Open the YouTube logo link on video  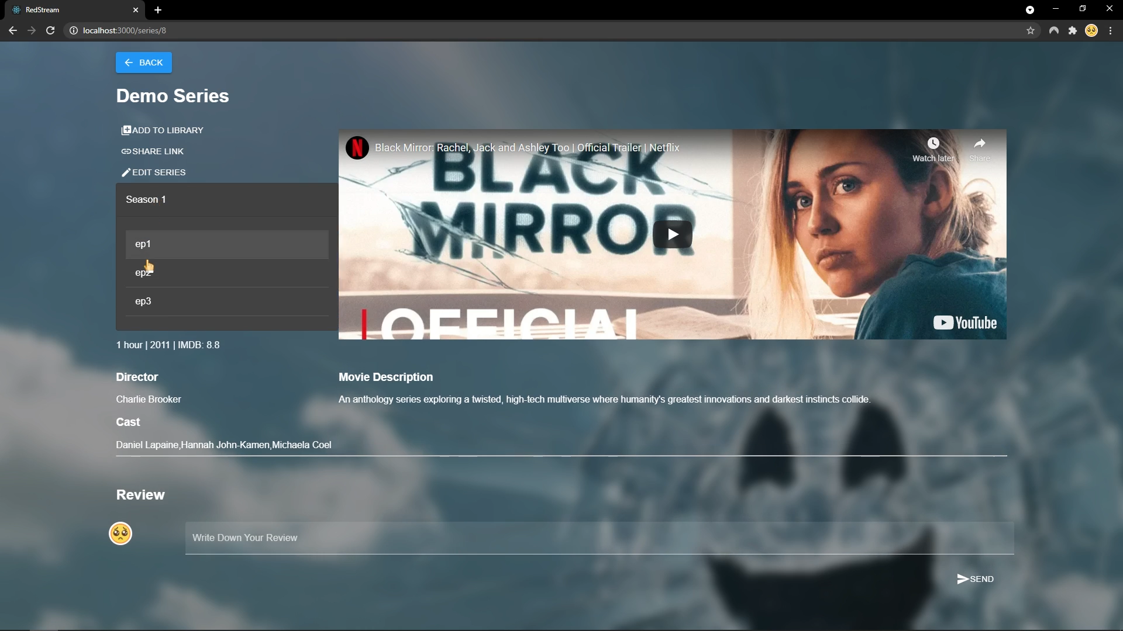tap(965, 323)
